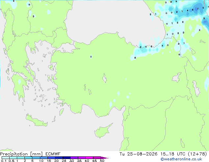
Task: Open the weatheronline.co.uk copyright link
Action: coord(181,159)
